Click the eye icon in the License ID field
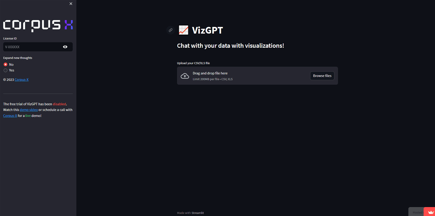Screen dimensions: 435x216 [x=65, y=47]
